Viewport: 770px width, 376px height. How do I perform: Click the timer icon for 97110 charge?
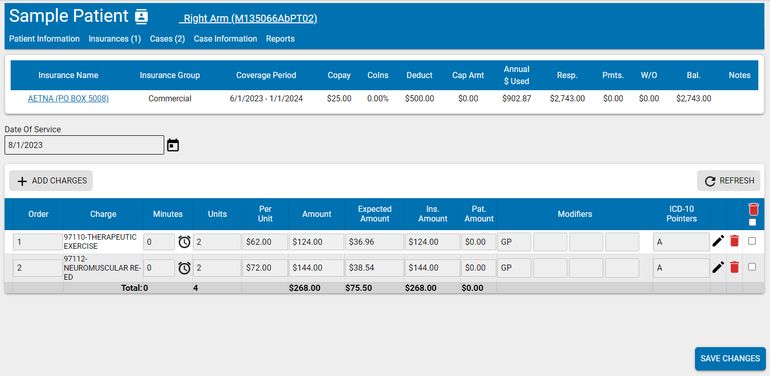pyautogui.click(x=185, y=242)
